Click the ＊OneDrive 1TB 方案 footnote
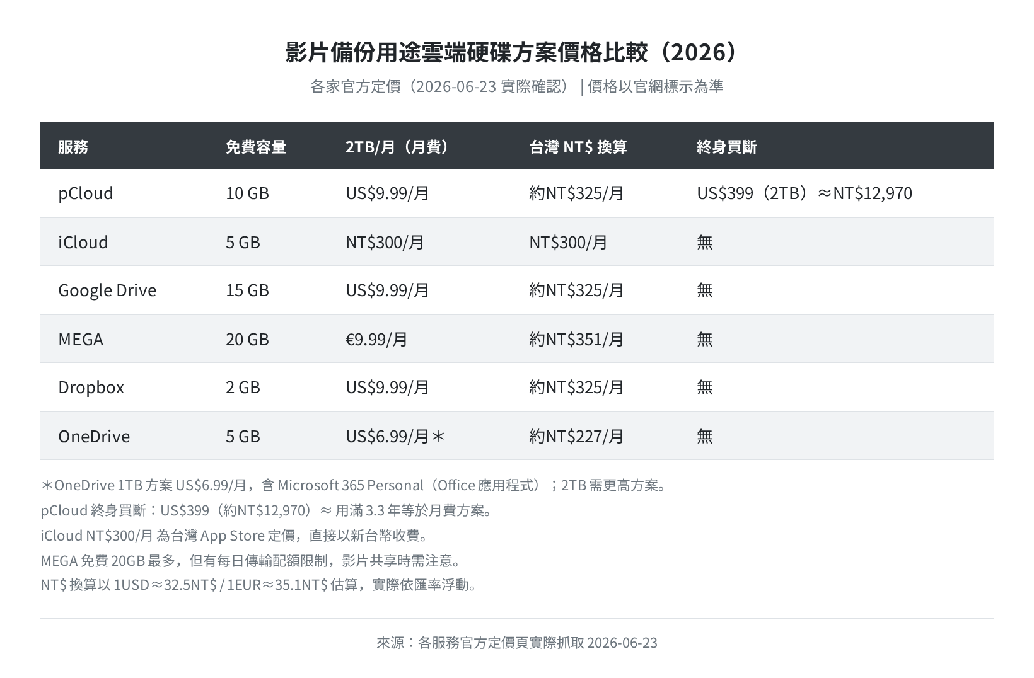This screenshot has height=678, width=1034. click(x=354, y=486)
